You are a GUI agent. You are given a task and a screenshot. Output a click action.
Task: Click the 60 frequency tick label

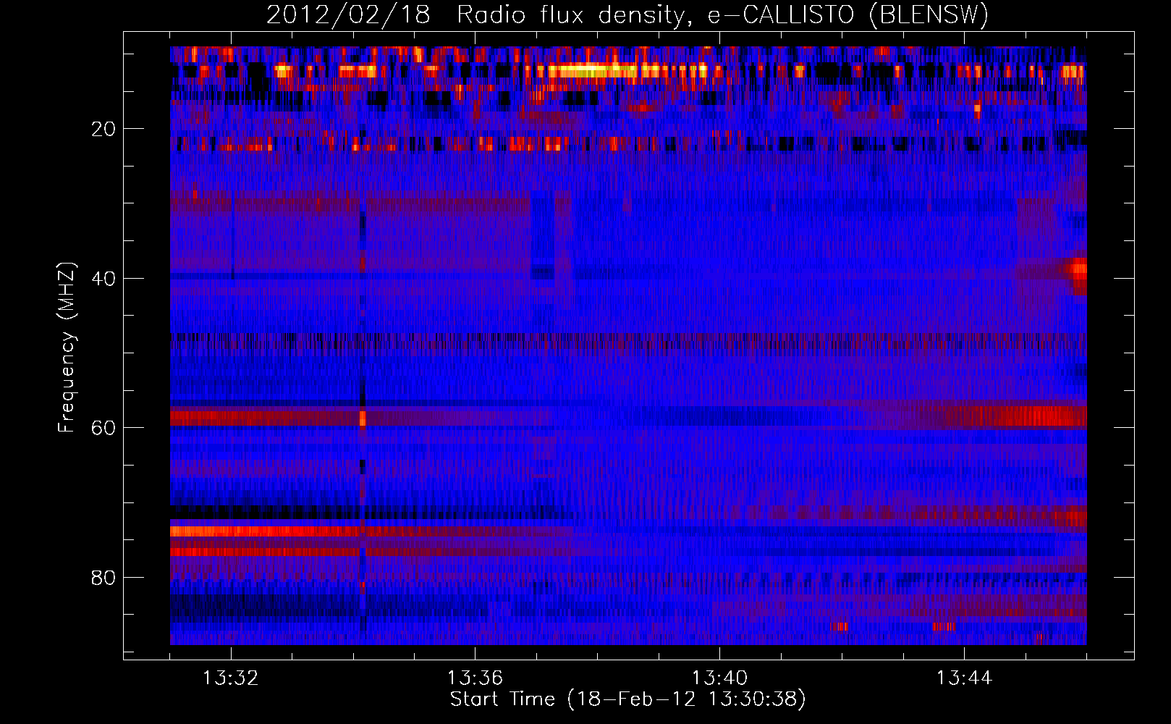pyautogui.click(x=104, y=428)
